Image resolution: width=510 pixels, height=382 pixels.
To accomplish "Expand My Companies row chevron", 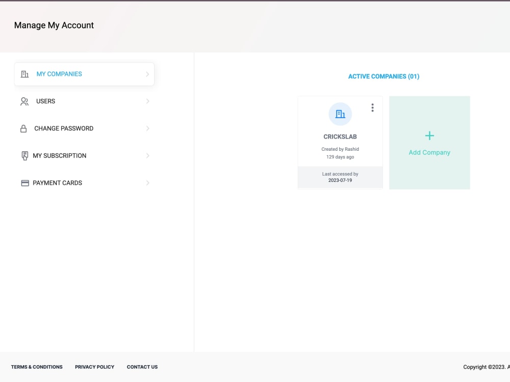I will click(147, 74).
